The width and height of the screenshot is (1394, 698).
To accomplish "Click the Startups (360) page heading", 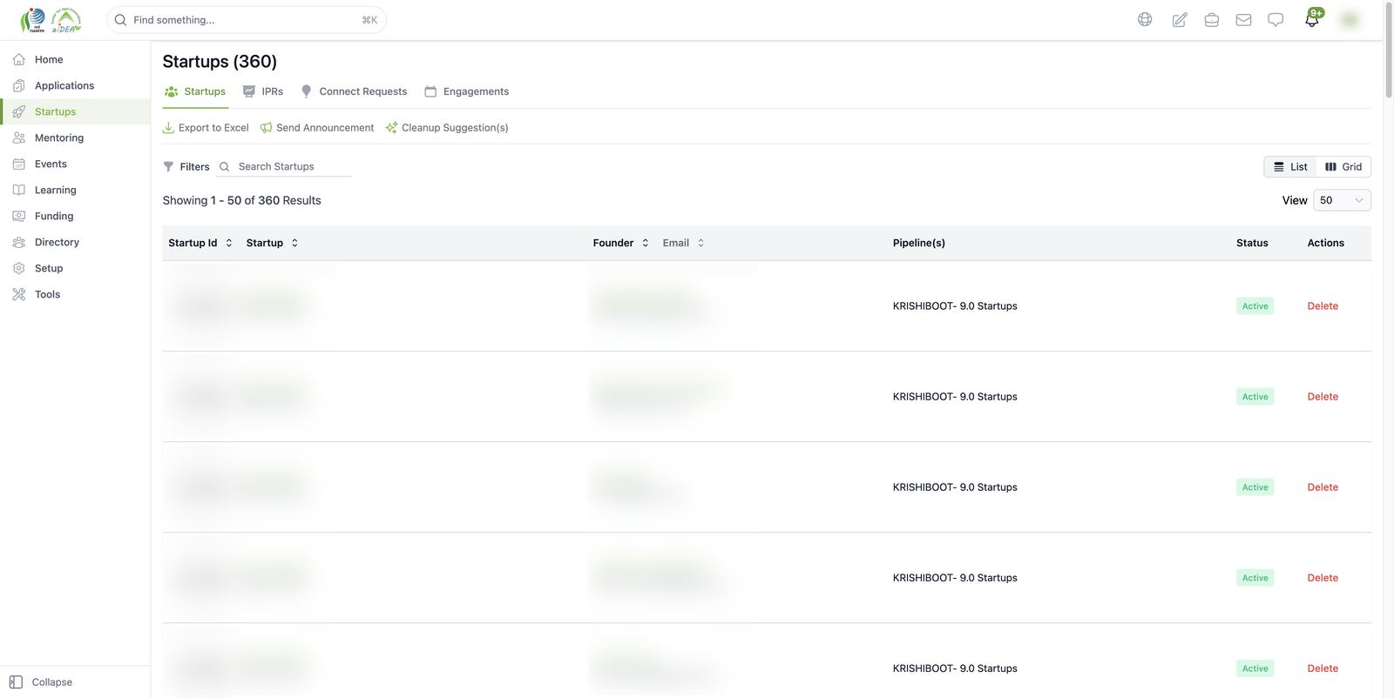I will (220, 62).
